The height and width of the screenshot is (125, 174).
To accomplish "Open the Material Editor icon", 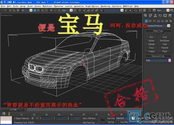I will (149, 10).
